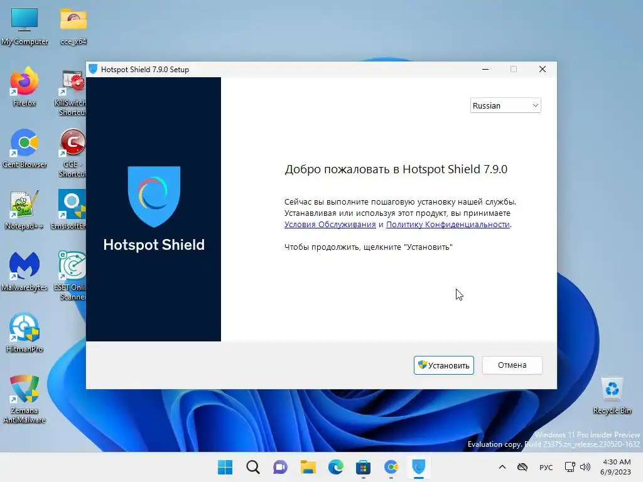Screen dimensions: 643x482
Task: Select the My Computer desktop icon
Action: point(24,26)
